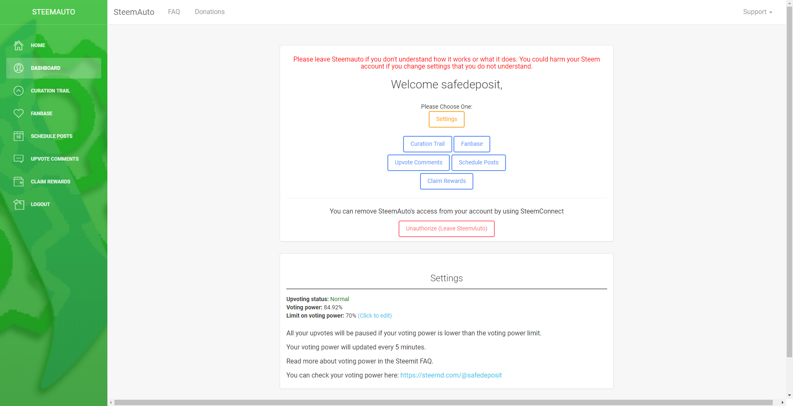Click the Home house icon in sidebar
This screenshot has width=793, height=406.
pyautogui.click(x=19, y=45)
